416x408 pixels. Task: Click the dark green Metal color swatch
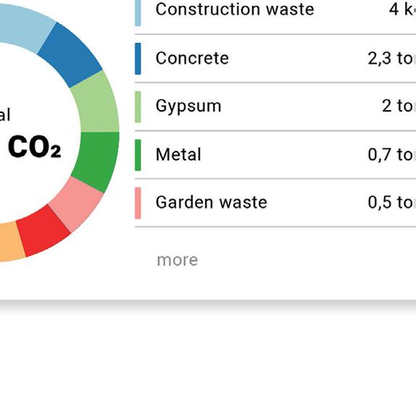pos(138,155)
